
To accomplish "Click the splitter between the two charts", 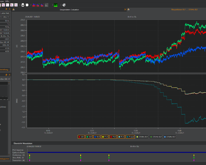I will click(116, 73).
